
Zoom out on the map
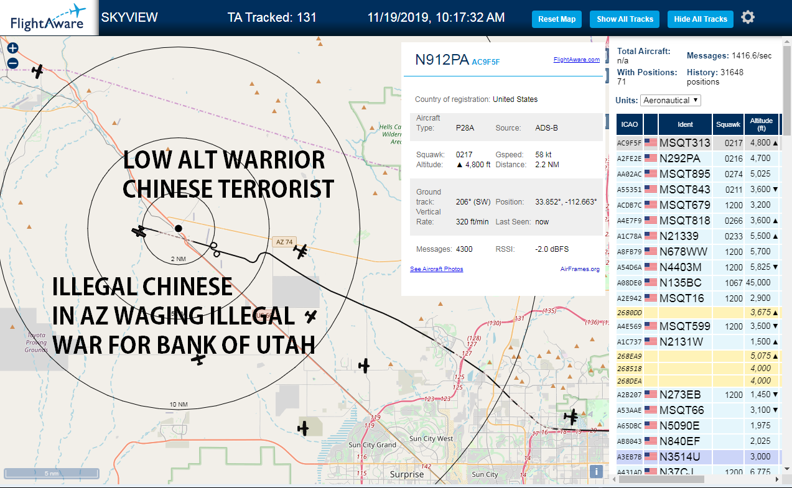tap(13, 63)
